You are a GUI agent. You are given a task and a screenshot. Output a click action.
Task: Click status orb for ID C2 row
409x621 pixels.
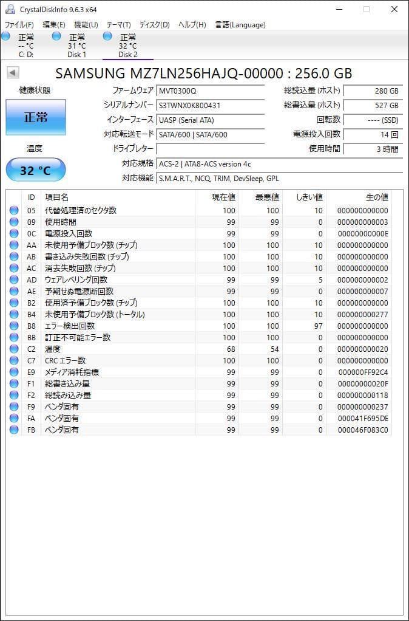coord(14,349)
